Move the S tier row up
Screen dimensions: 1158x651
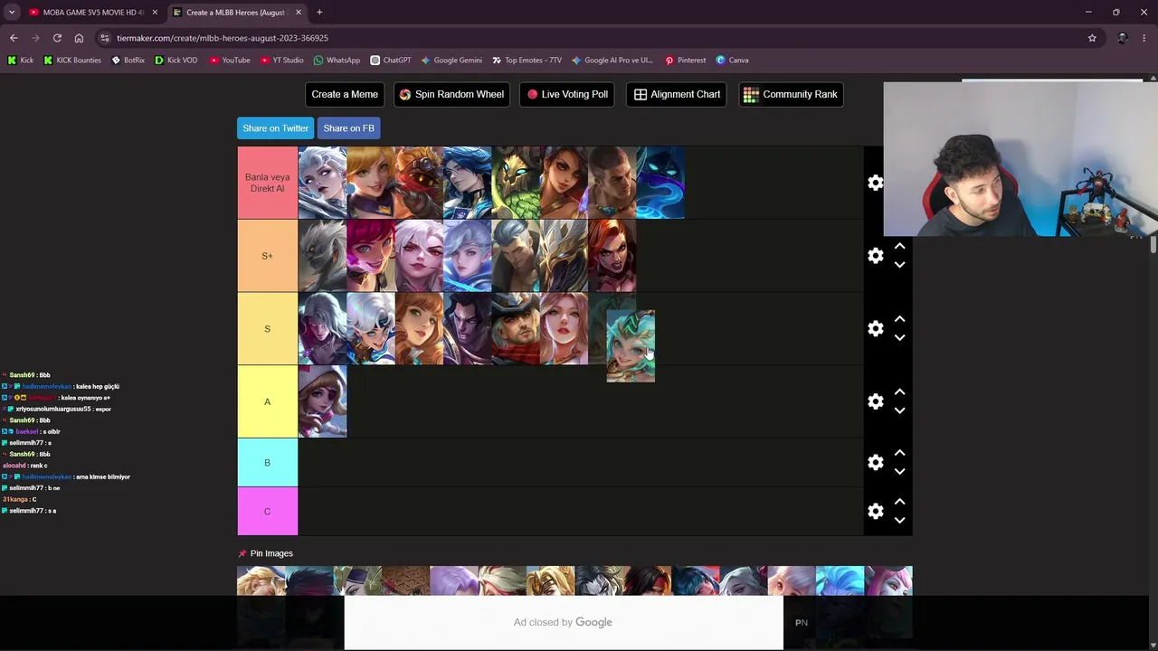click(899, 319)
